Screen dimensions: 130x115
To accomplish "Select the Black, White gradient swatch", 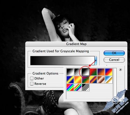I will point(86,72).
